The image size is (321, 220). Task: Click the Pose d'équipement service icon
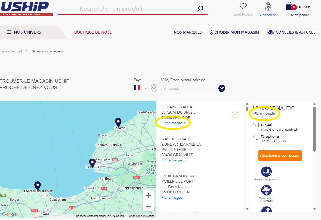point(267,172)
